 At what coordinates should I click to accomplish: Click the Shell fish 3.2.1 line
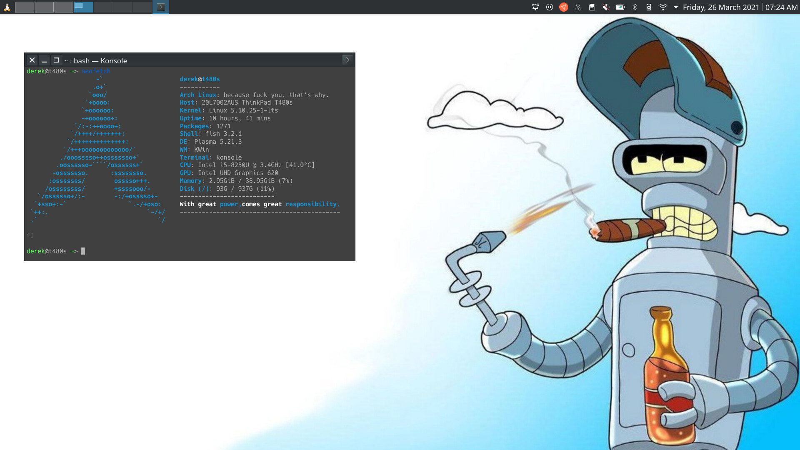point(210,134)
